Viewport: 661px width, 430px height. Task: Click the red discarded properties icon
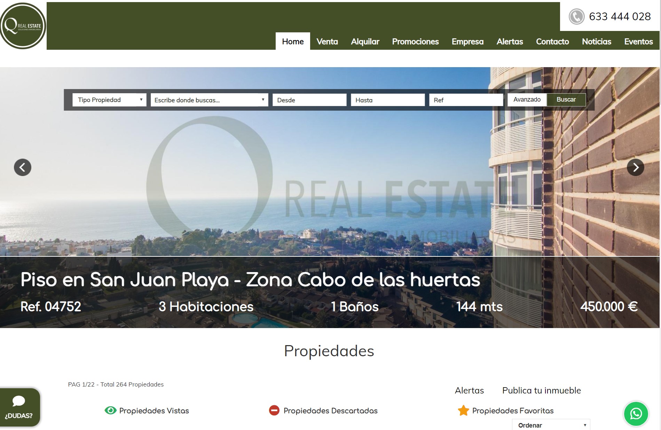pos(274,411)
